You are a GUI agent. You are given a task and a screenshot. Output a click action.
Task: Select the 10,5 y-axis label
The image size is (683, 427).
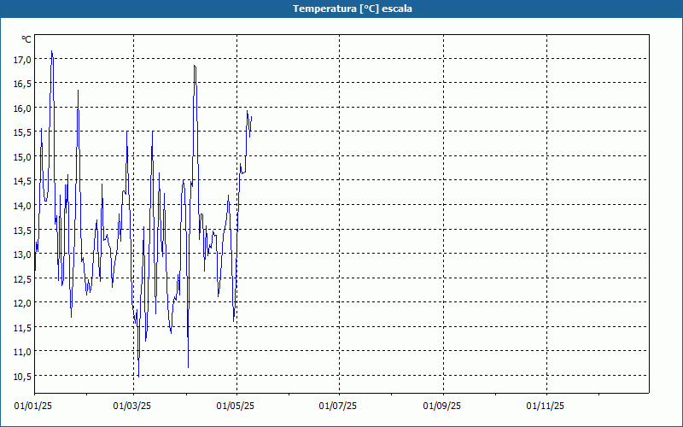(22, 377)
